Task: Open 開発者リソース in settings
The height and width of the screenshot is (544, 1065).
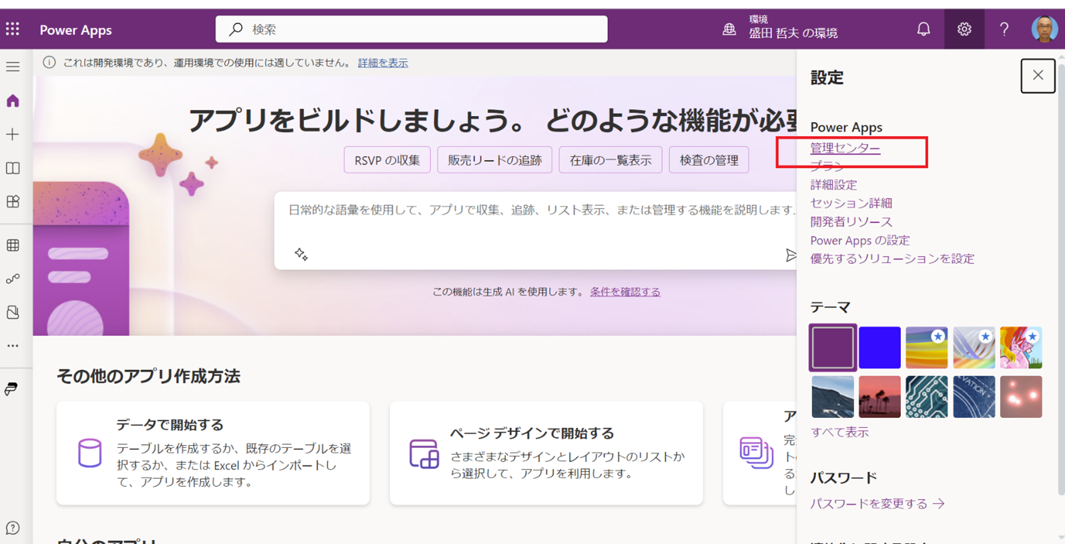Action: pos(851,221)
